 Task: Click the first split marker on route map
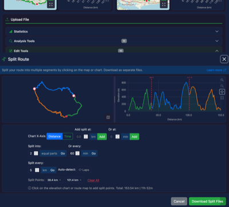pos(74,95)
